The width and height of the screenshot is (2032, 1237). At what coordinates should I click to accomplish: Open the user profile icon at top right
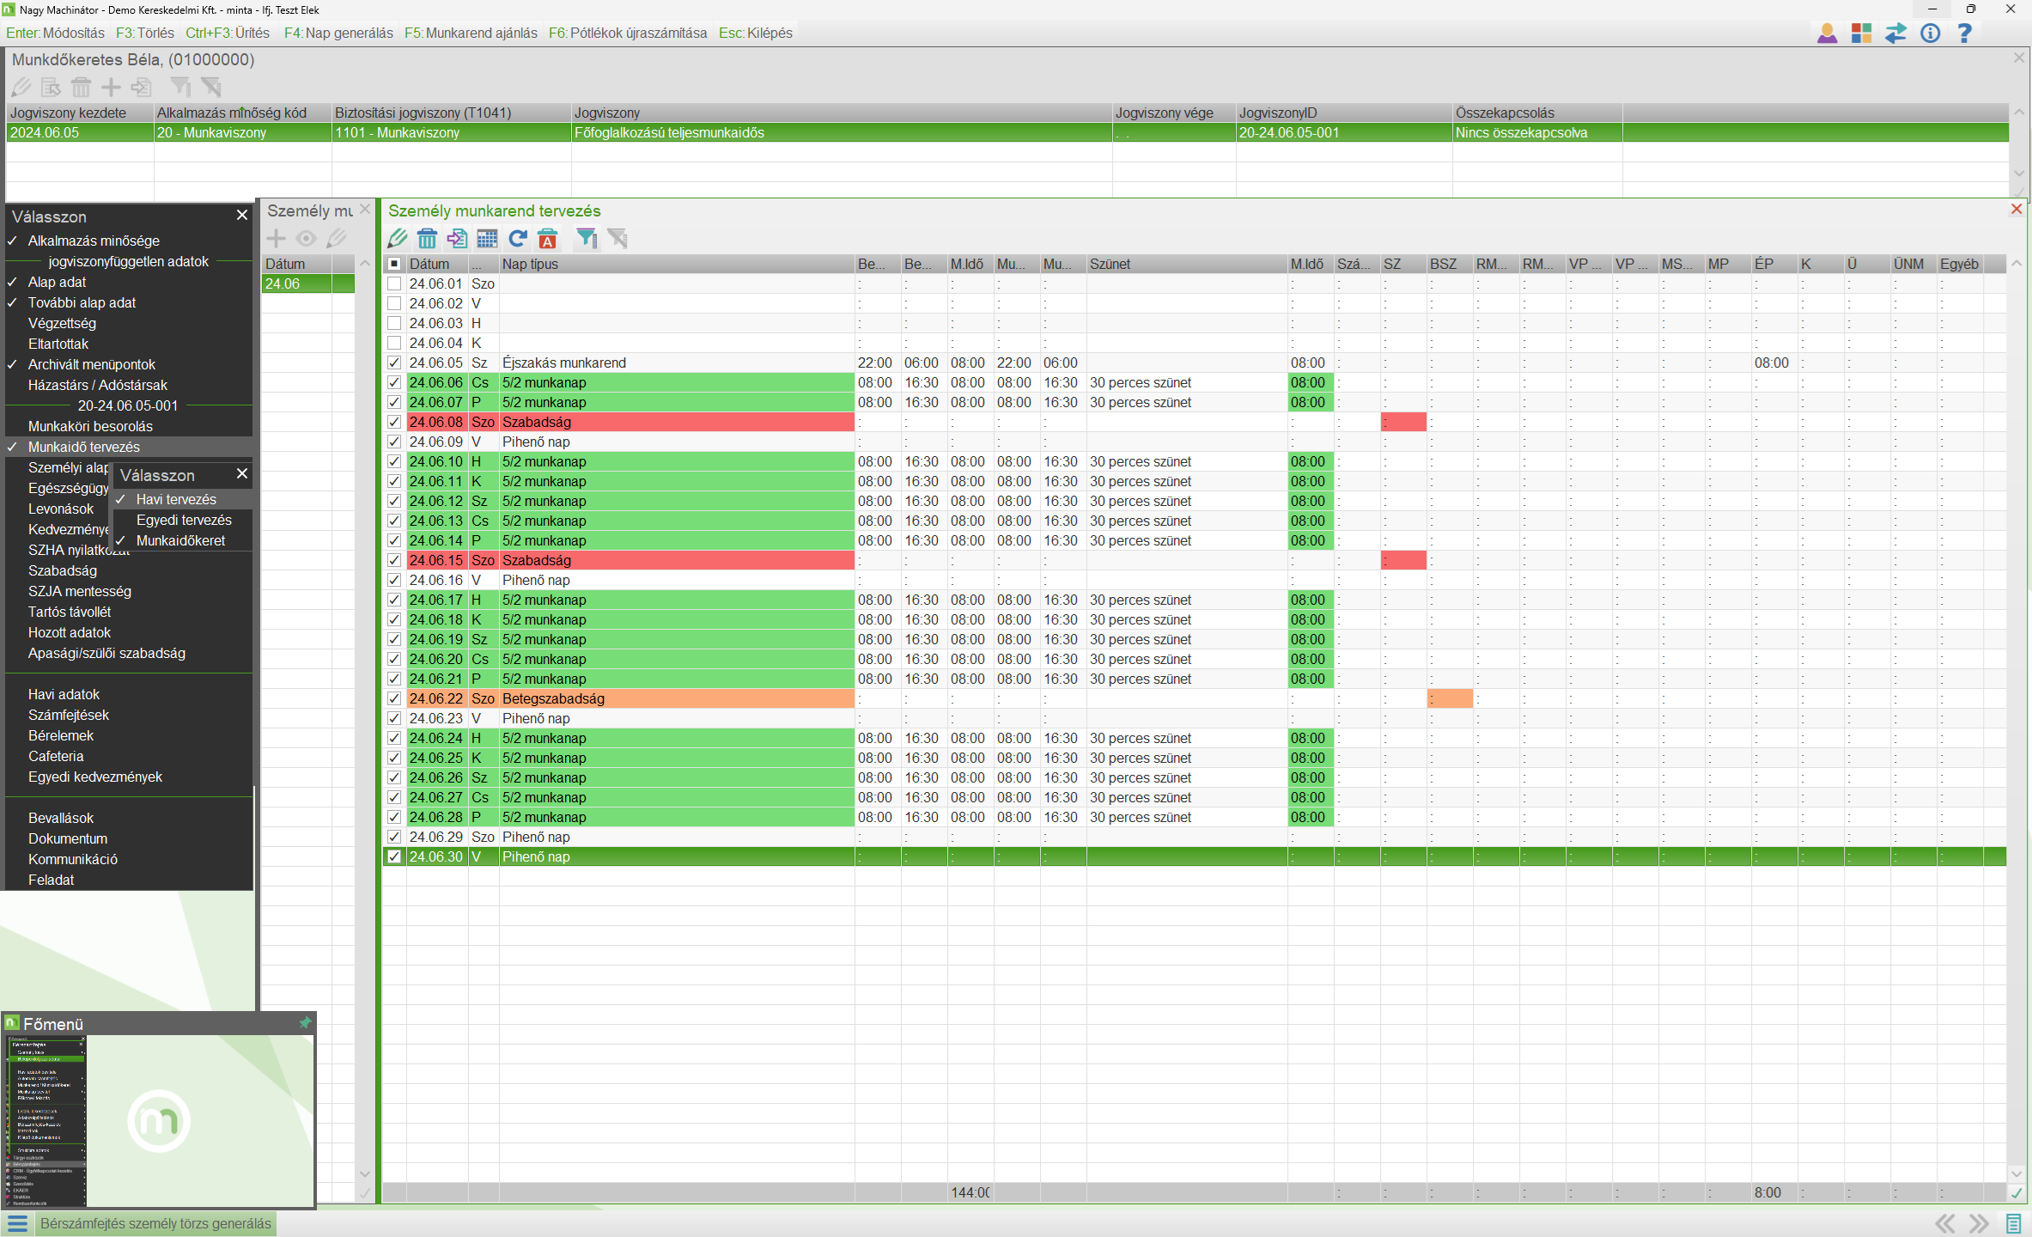(1827, 34)
